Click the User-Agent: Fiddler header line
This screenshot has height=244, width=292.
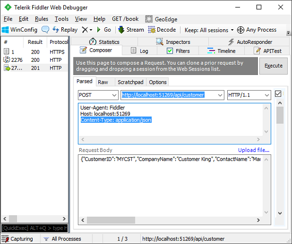[x=102, y=108]
